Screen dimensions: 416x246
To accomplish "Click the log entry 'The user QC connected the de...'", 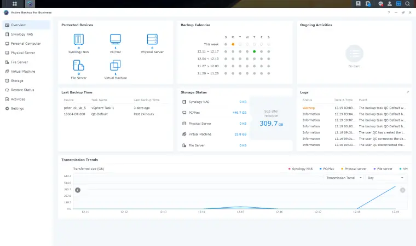I will 354,139.
